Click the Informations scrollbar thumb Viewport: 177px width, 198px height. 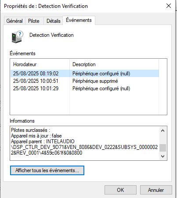tap(163, 148)
